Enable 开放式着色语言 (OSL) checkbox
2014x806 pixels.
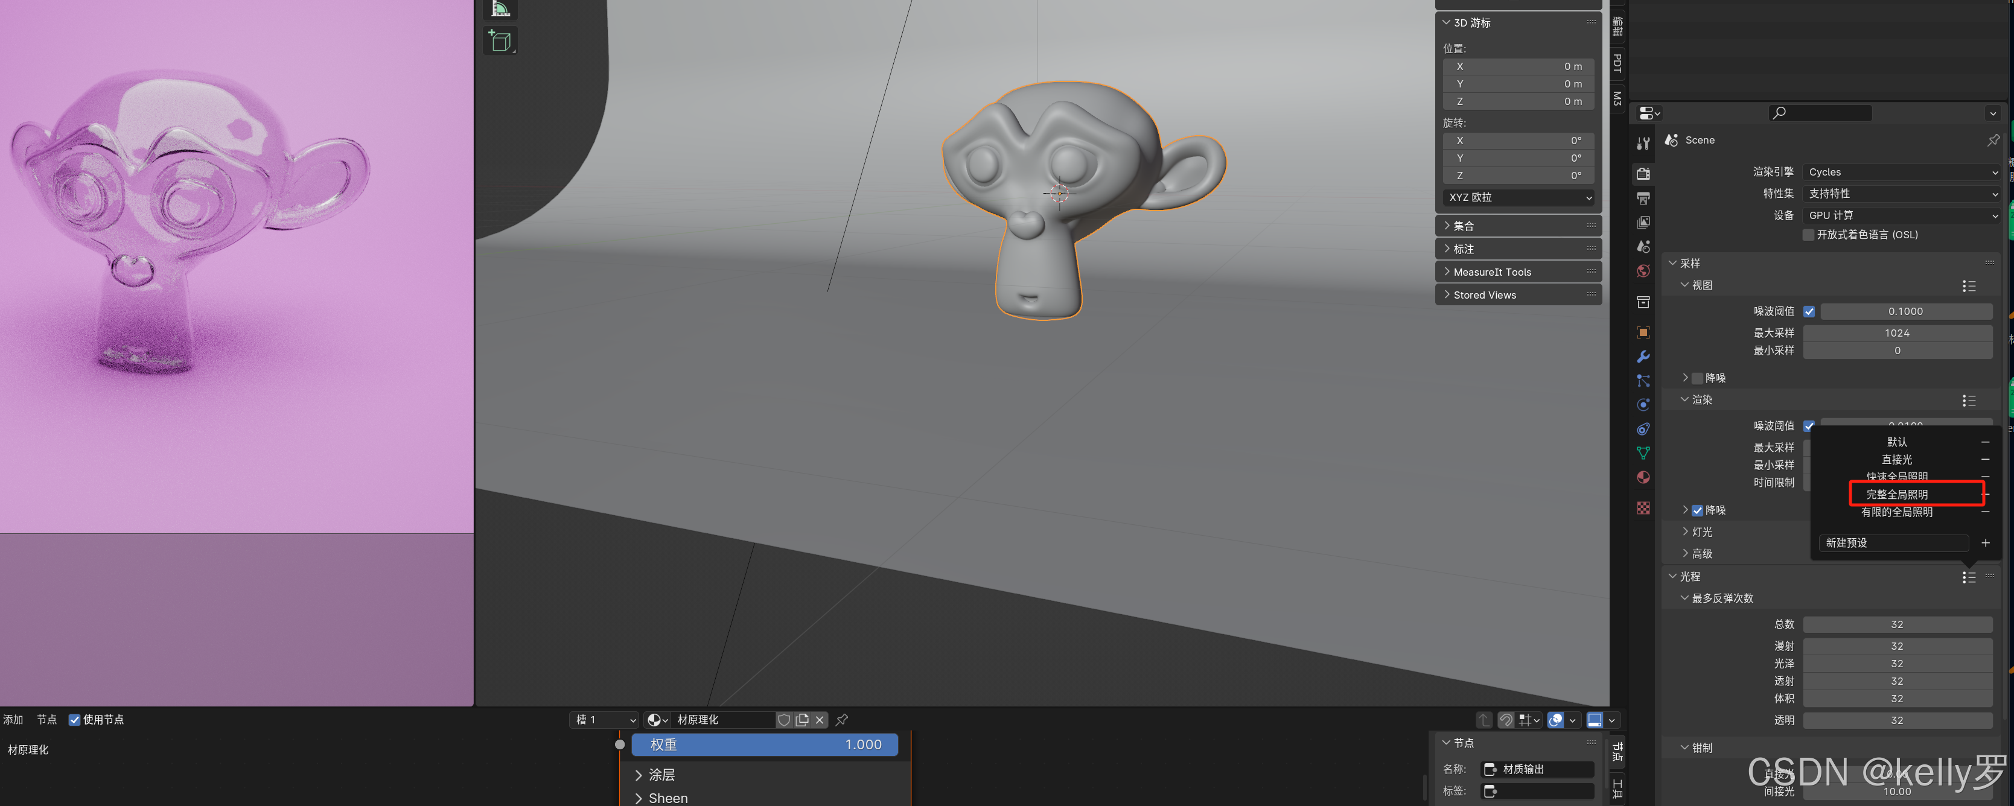pos(1808,235)
